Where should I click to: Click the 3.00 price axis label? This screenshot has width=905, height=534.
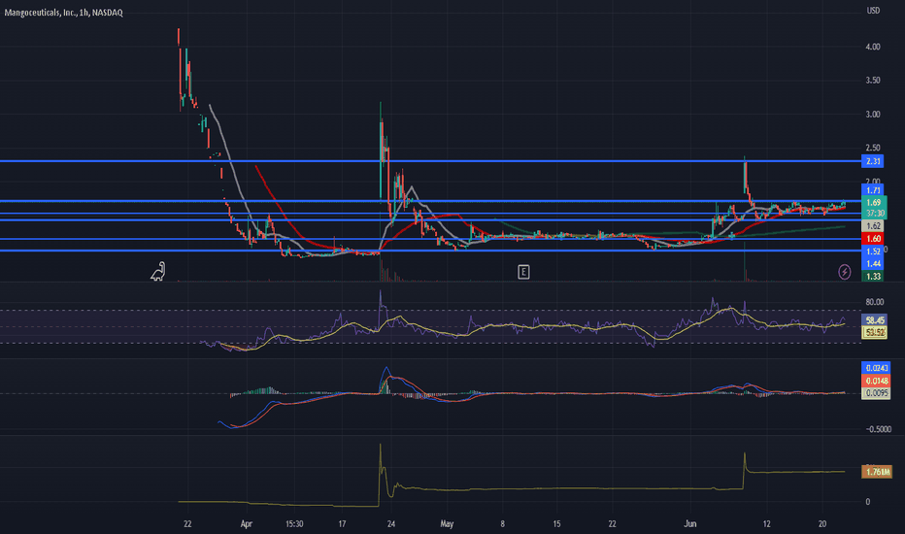point(873,115)
